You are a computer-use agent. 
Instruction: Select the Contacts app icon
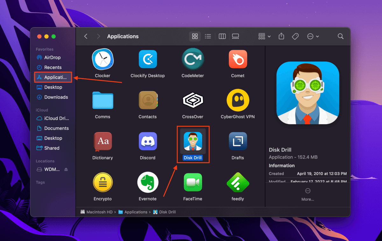click(x=148, y=100)
